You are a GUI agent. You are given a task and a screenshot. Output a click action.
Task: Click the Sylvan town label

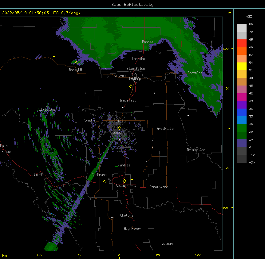click(x=120, y=75)
